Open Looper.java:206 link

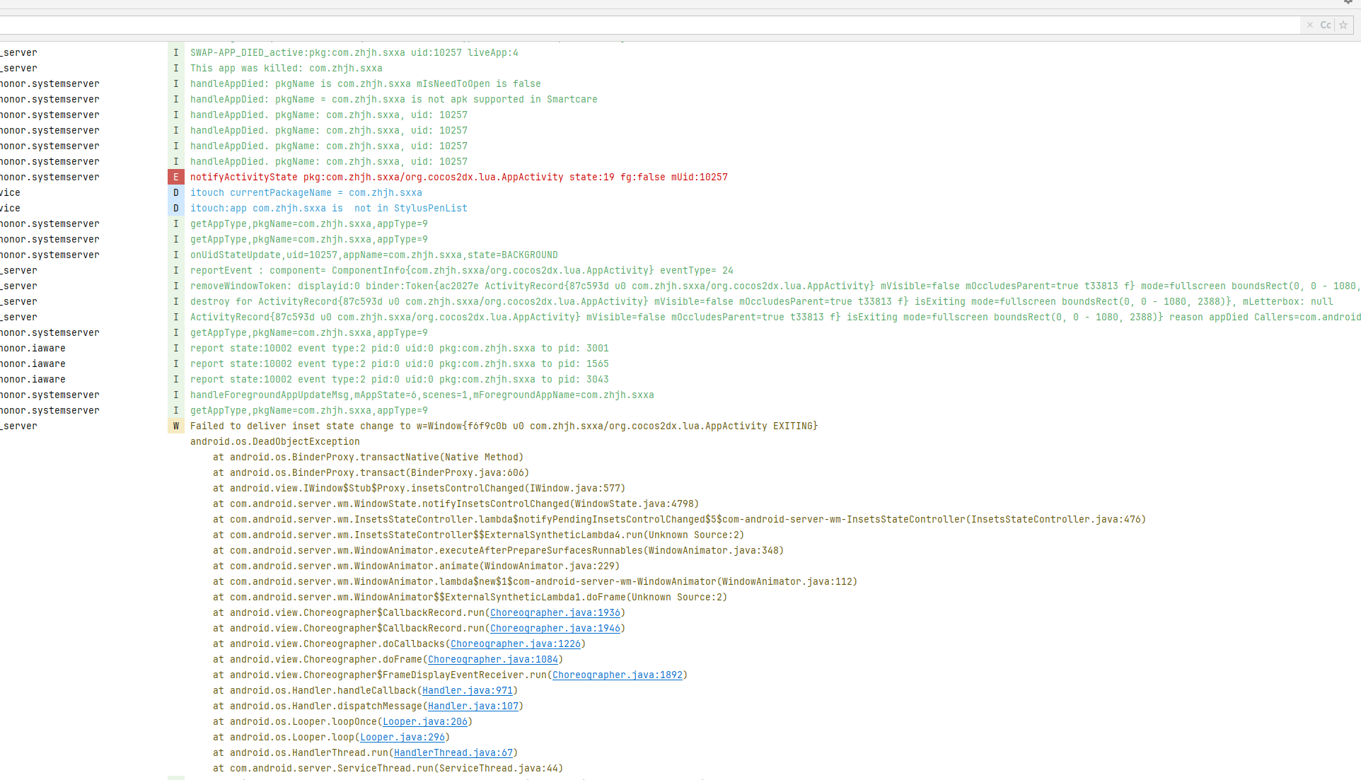coord(425,722)
